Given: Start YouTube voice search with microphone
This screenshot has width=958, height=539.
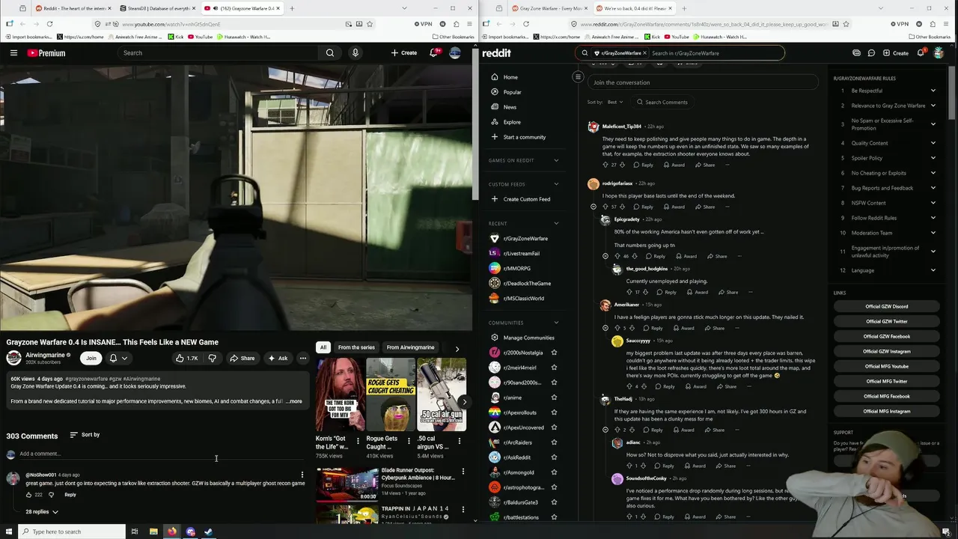Looking at the screenshot, I should click(356, 53).
